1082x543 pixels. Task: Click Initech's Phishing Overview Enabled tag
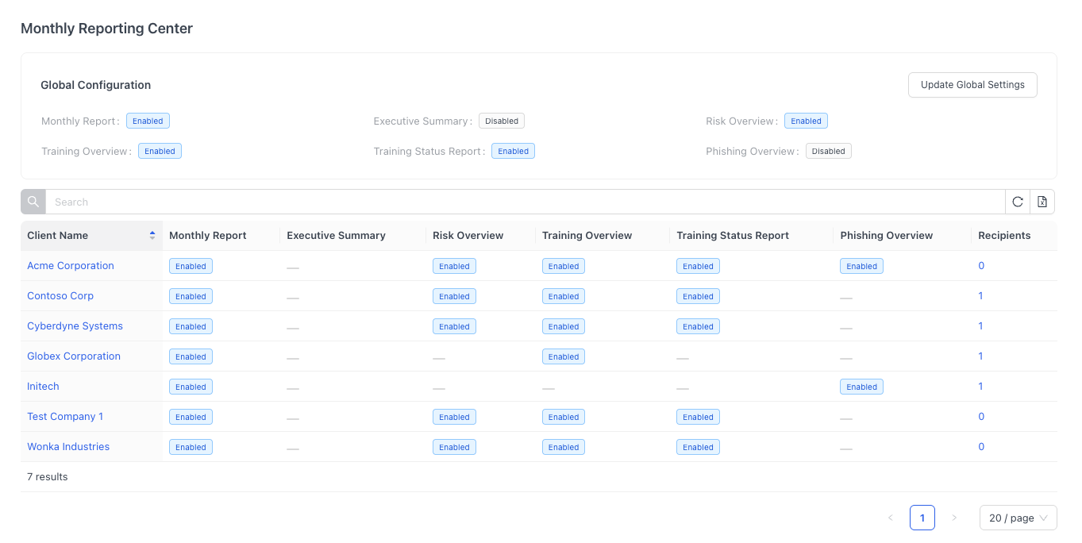pyautogui.click(x=861, y=387)
